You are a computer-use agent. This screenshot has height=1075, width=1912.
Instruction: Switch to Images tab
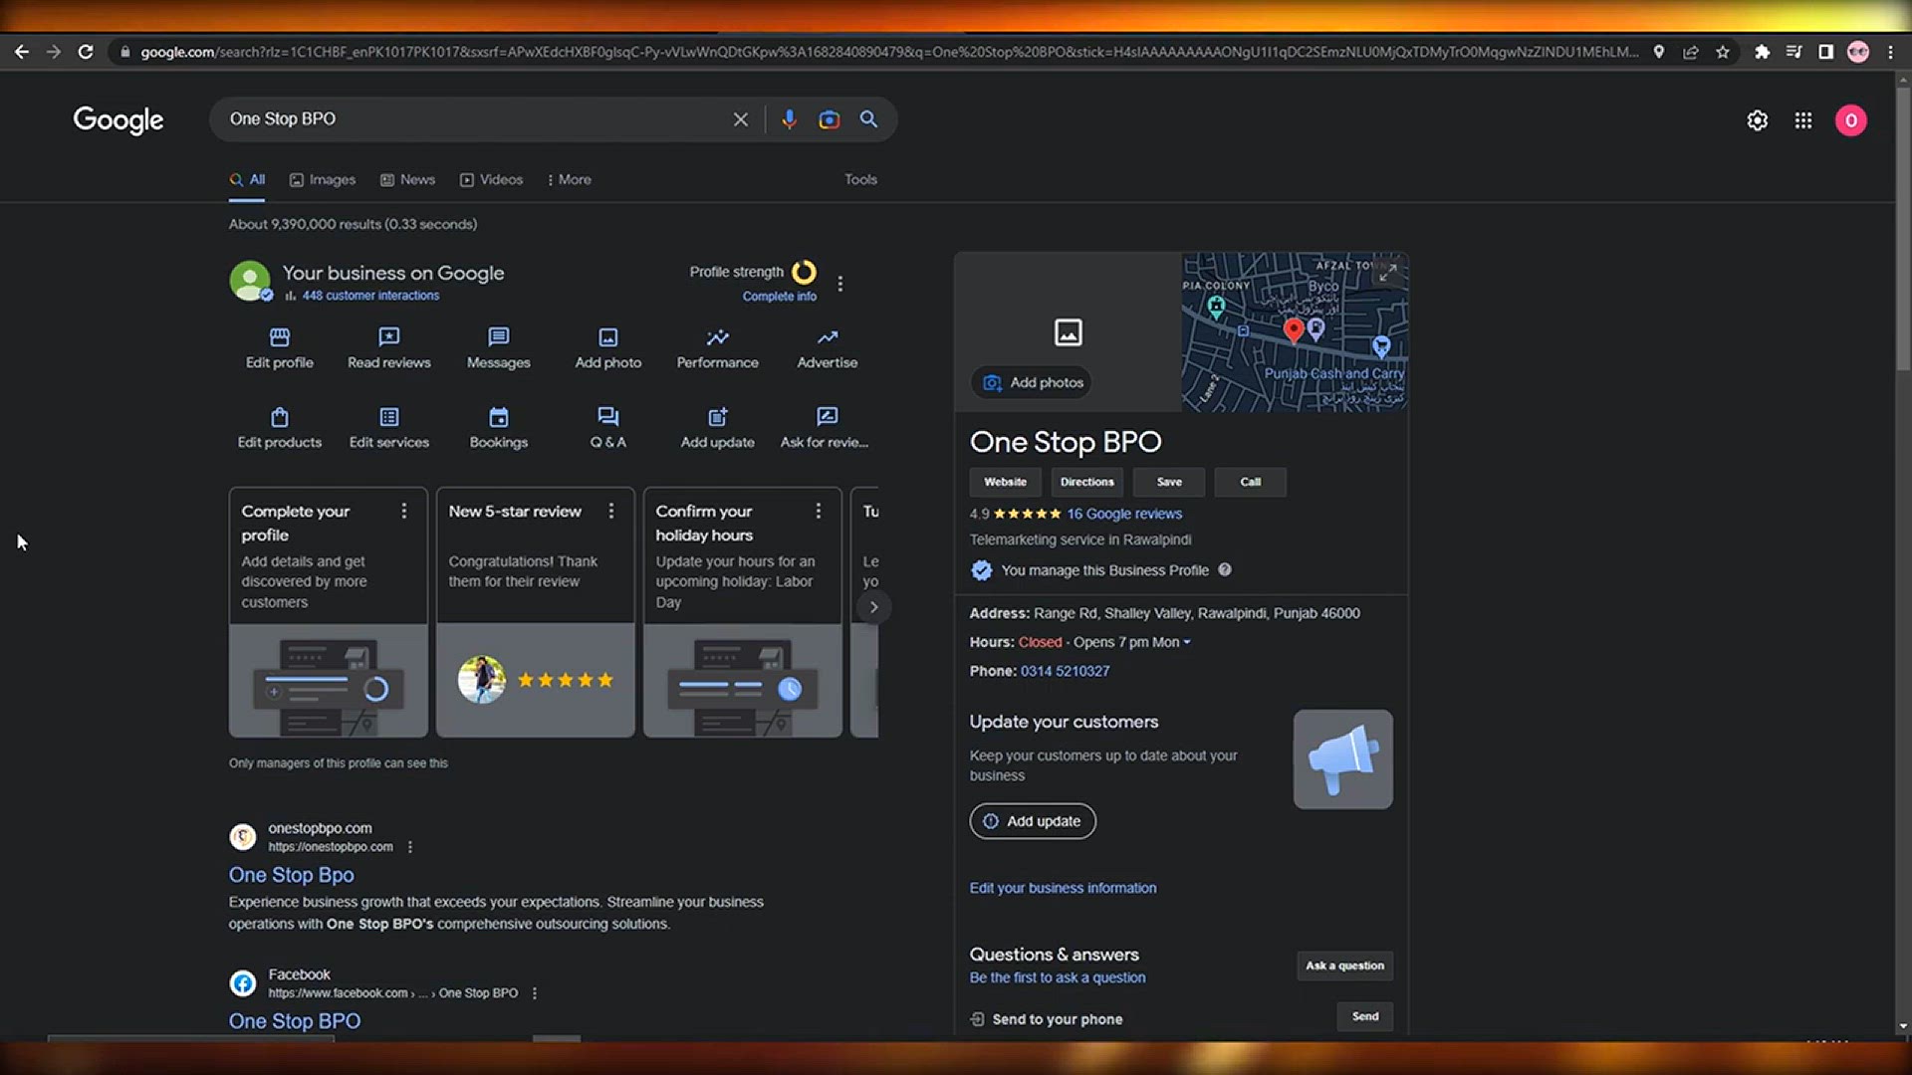click(323, 180)
